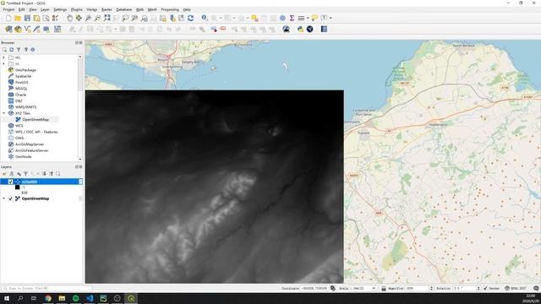
Task: Open the Help menu
Action: pyautogui.click(x=187, y=9)
